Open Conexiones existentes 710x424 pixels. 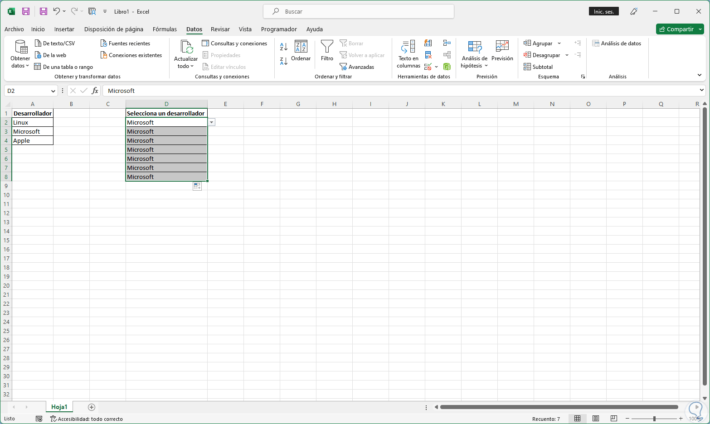coord(131,55)
